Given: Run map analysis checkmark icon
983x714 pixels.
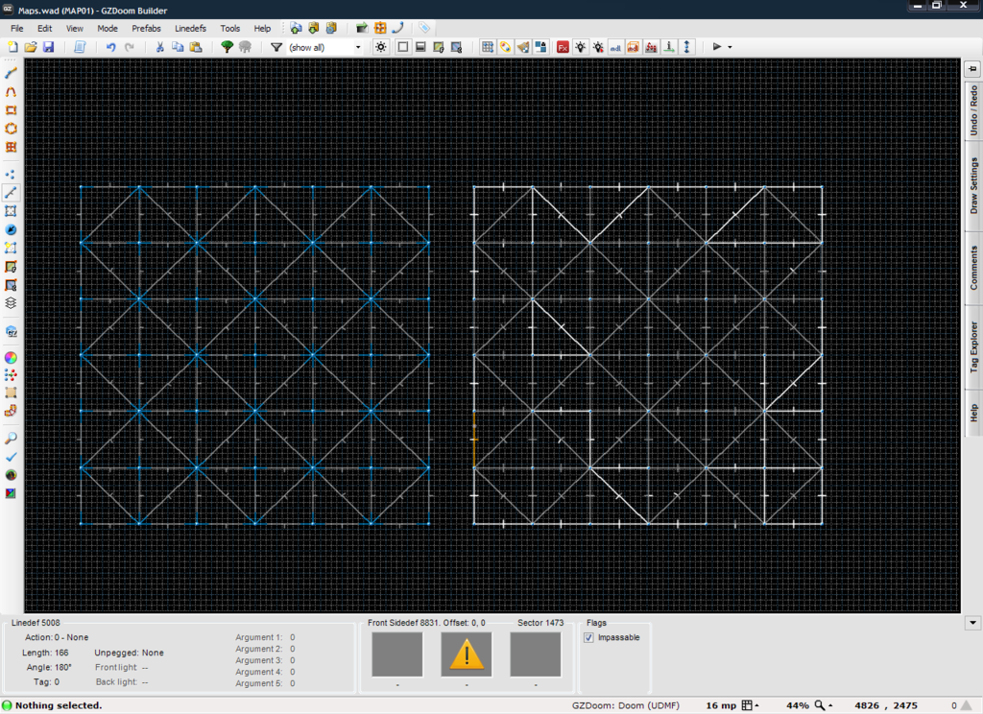Looking at the screenshot, I should click(11, 457).
